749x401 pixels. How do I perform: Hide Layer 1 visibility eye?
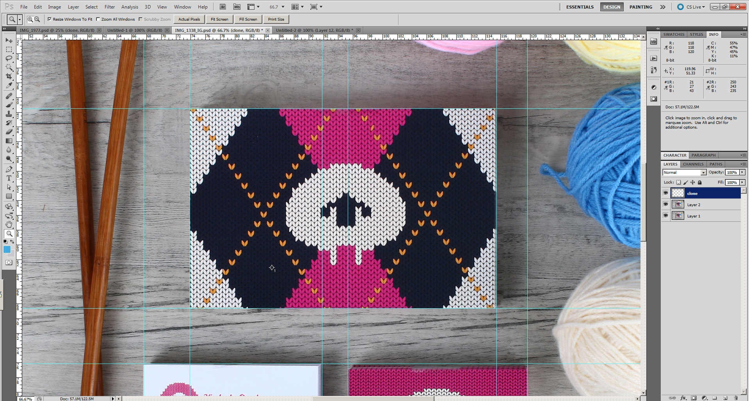pyautogui.click(x=665, y=216)
